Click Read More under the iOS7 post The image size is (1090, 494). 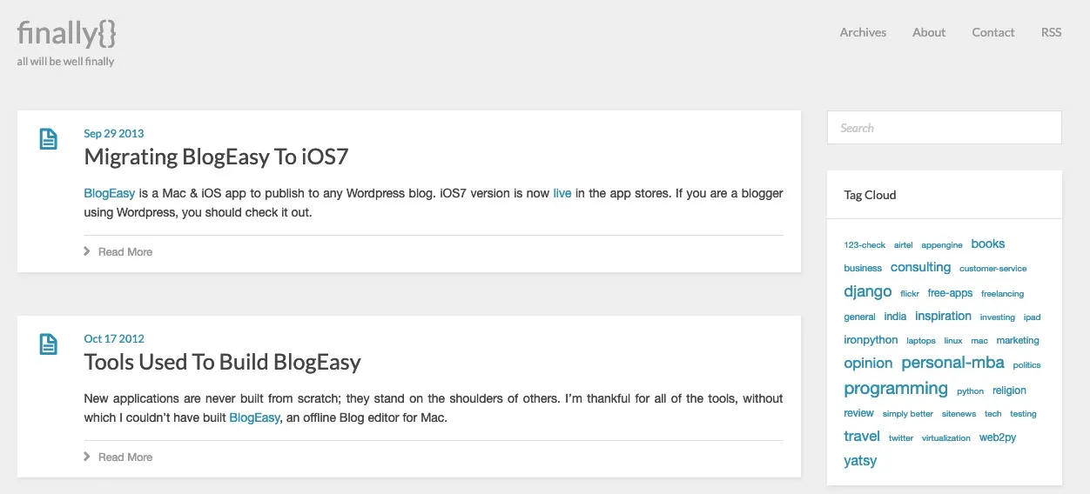coord(125,251)
